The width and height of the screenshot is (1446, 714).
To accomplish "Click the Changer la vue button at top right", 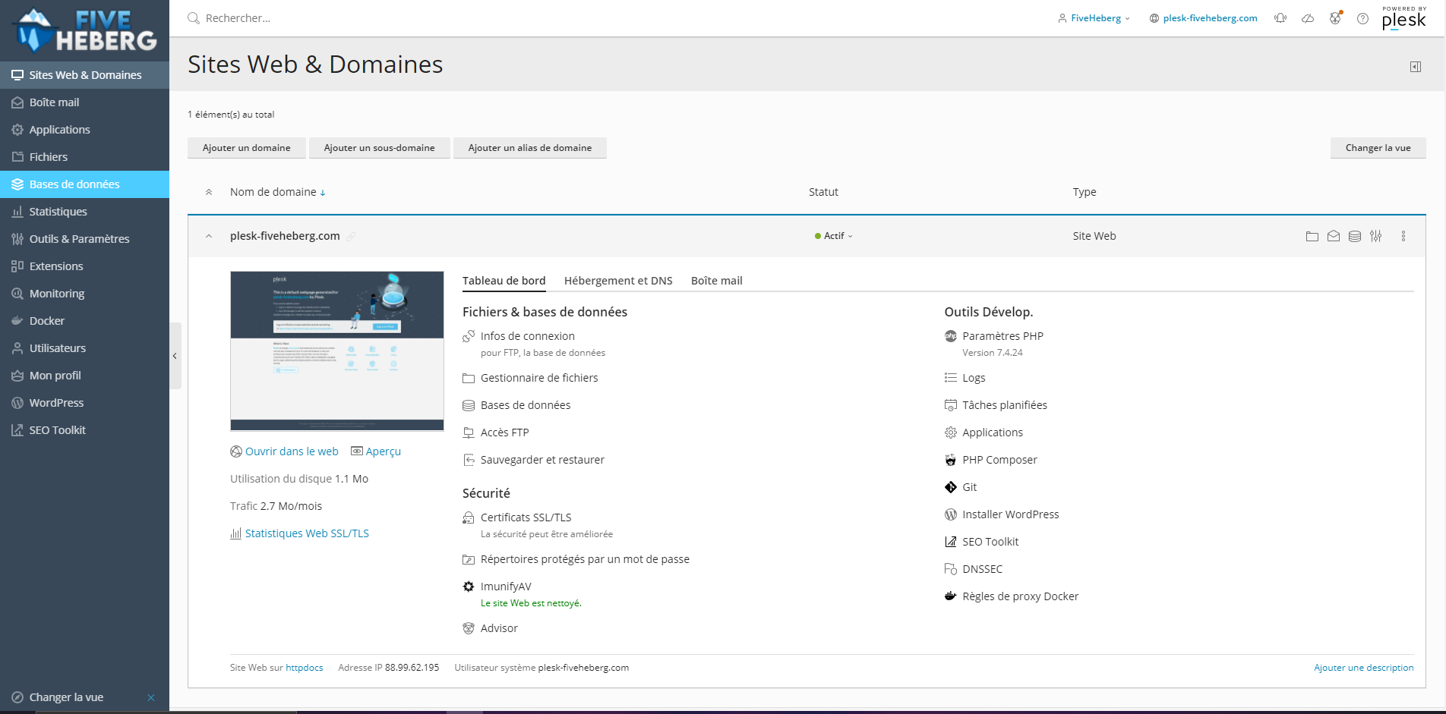I will pos(1378,148).
